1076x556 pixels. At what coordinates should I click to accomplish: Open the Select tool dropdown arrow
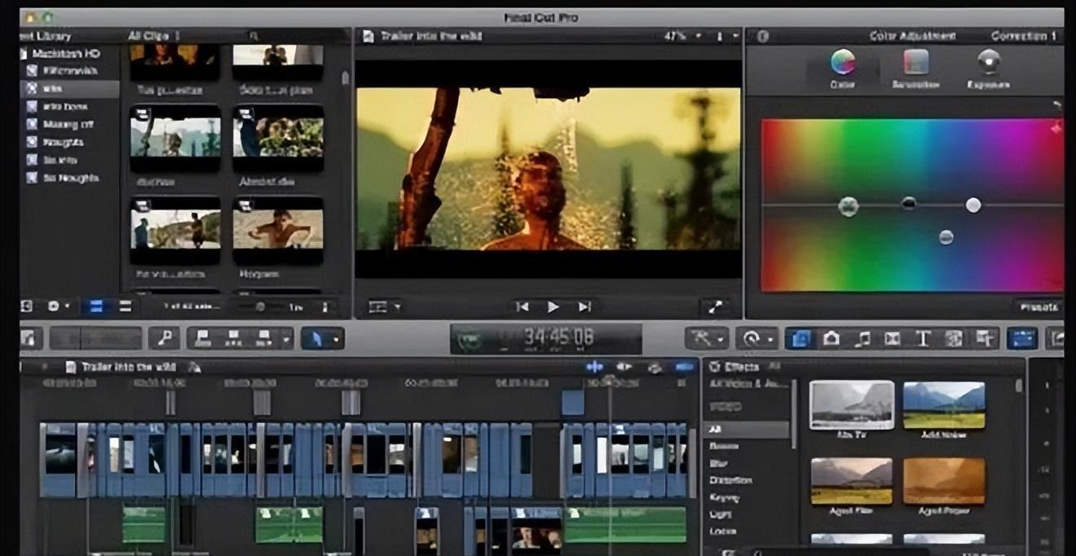(336, 338)
